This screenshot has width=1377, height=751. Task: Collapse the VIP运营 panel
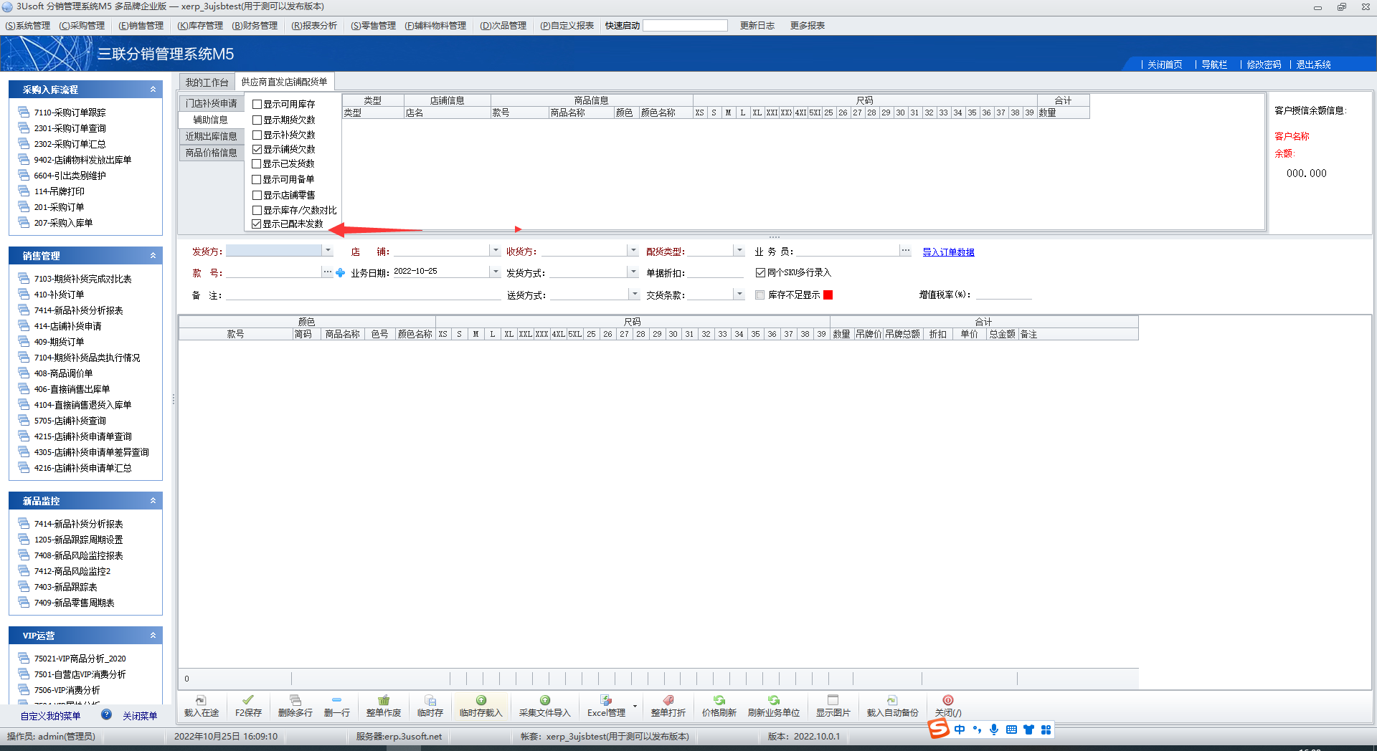153,636
